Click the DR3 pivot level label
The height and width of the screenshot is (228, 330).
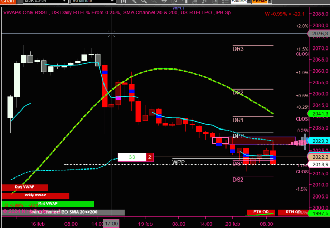[238, 49]
